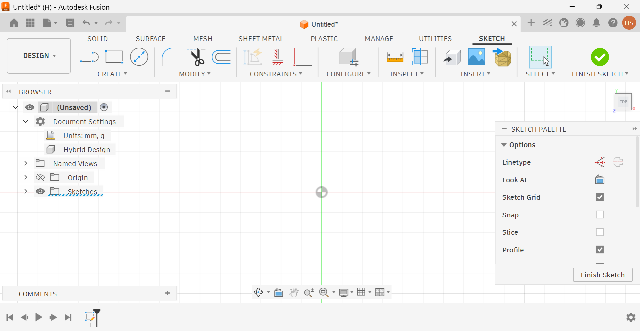Expand the Named Views folder
The width and height of the screenshot is (640, 331).
tap(26, 163)
